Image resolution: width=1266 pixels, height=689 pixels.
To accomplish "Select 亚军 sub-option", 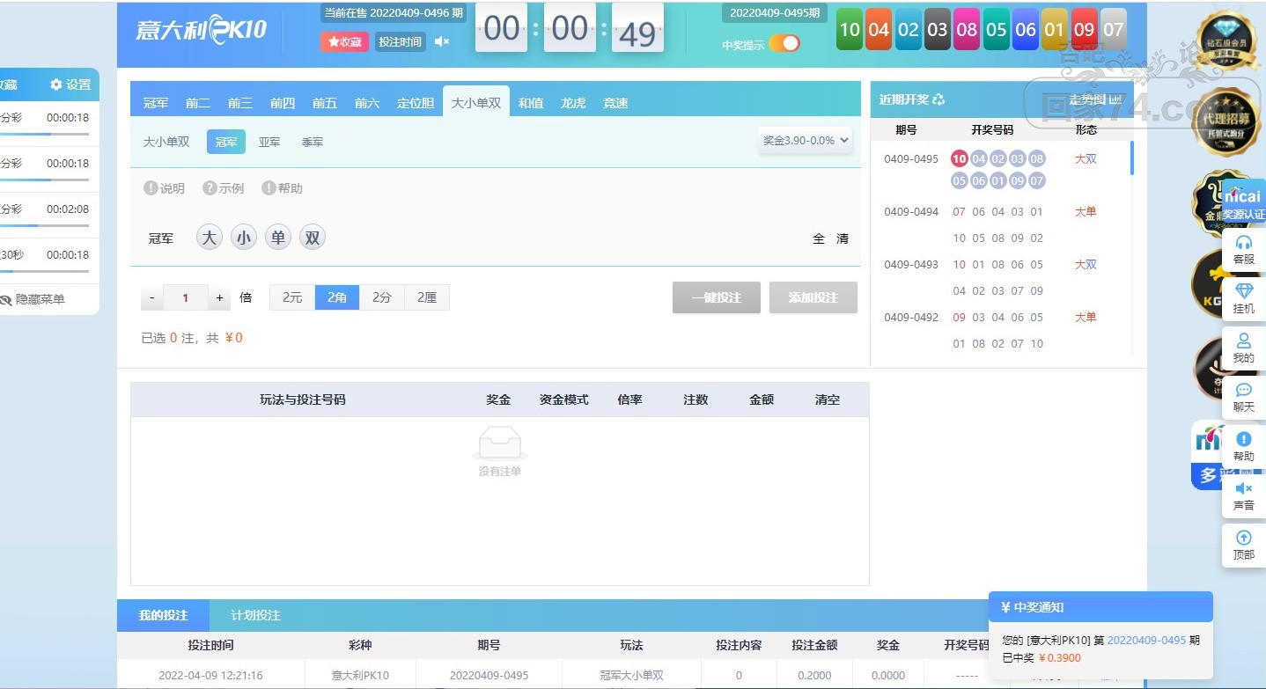I will click(x=269, y=142).
